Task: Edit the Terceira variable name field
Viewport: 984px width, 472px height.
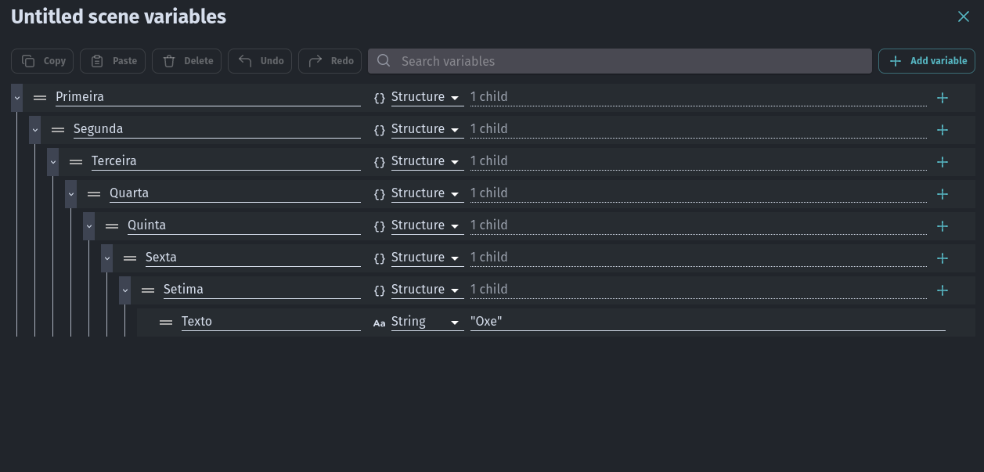Action: [x=226, y=161]
